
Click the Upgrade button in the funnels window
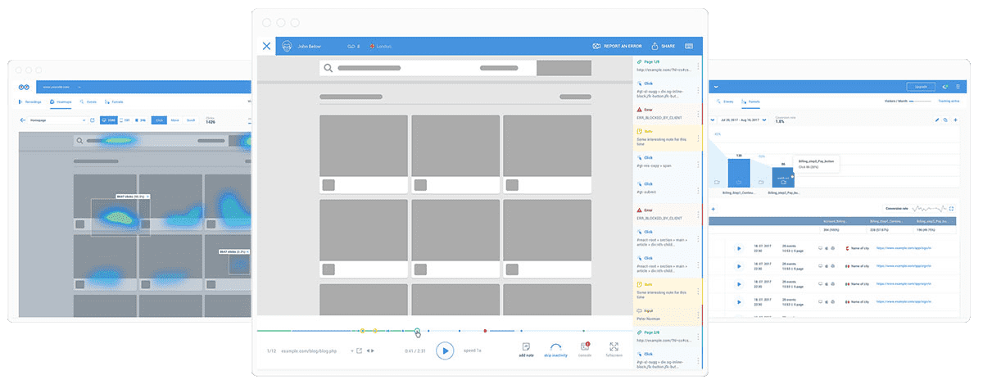tap(921, 86)
